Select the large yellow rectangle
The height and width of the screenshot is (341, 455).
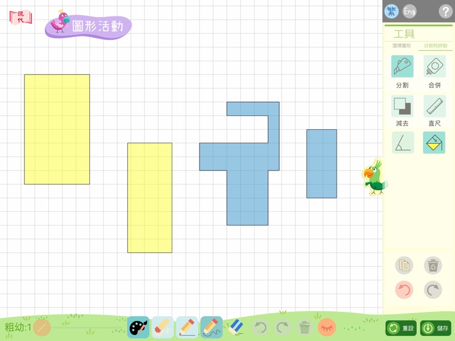[x=57, y=129]
